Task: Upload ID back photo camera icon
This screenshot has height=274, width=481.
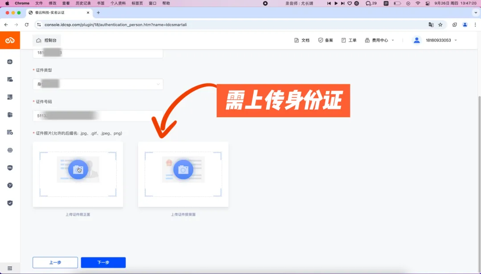Action: click(183, 169)
